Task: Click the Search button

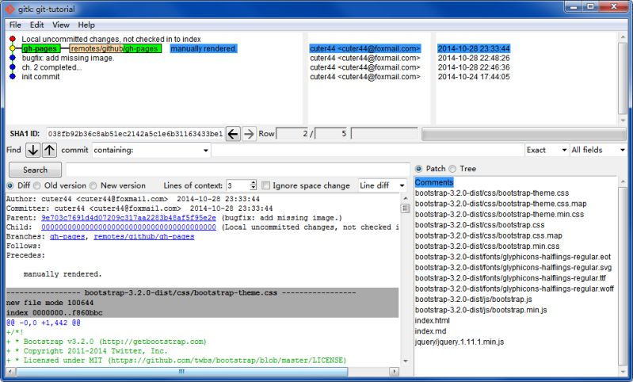Action: point(35,170)
